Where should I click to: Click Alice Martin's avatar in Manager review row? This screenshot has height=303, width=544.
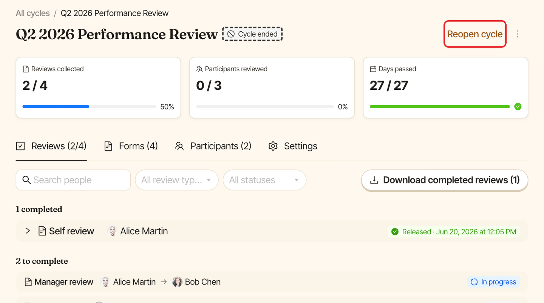point(105,282)
